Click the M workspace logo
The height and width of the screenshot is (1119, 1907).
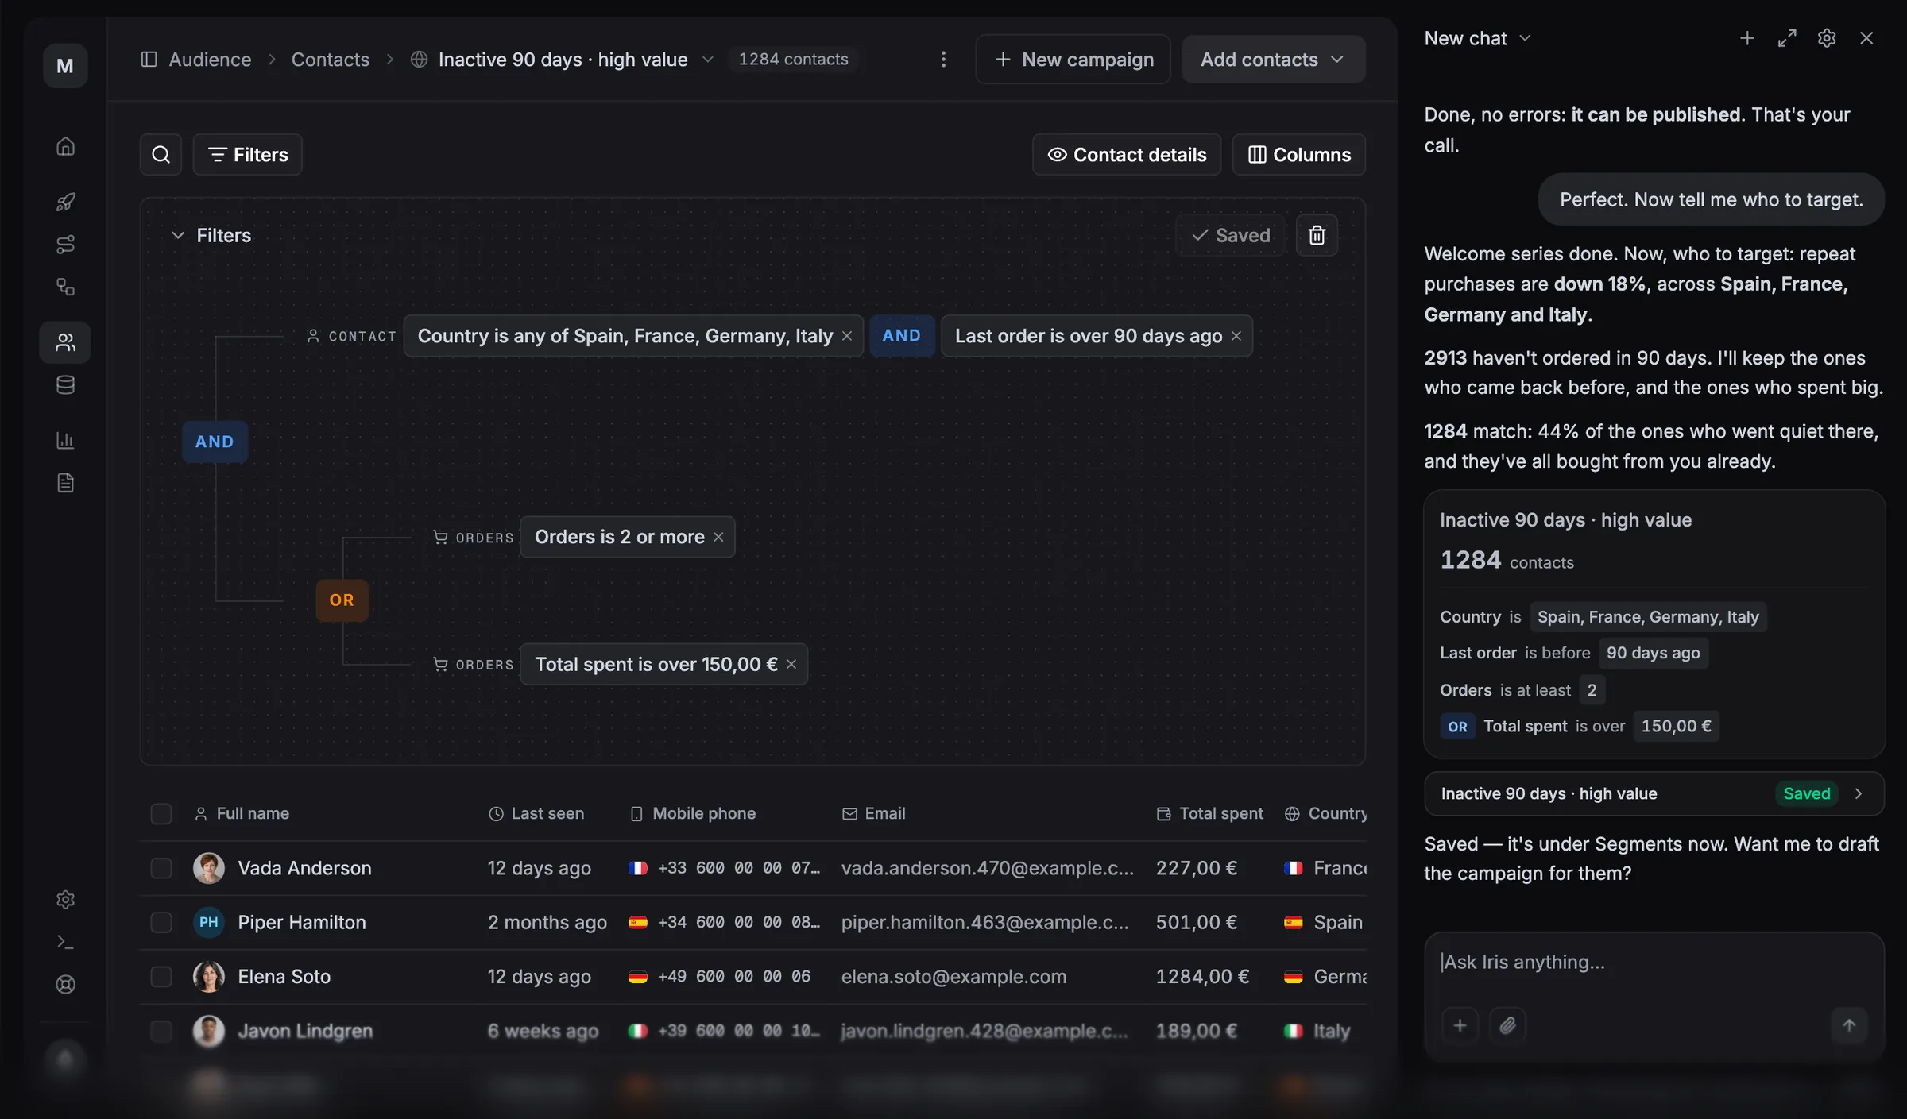tap(65, 66)
